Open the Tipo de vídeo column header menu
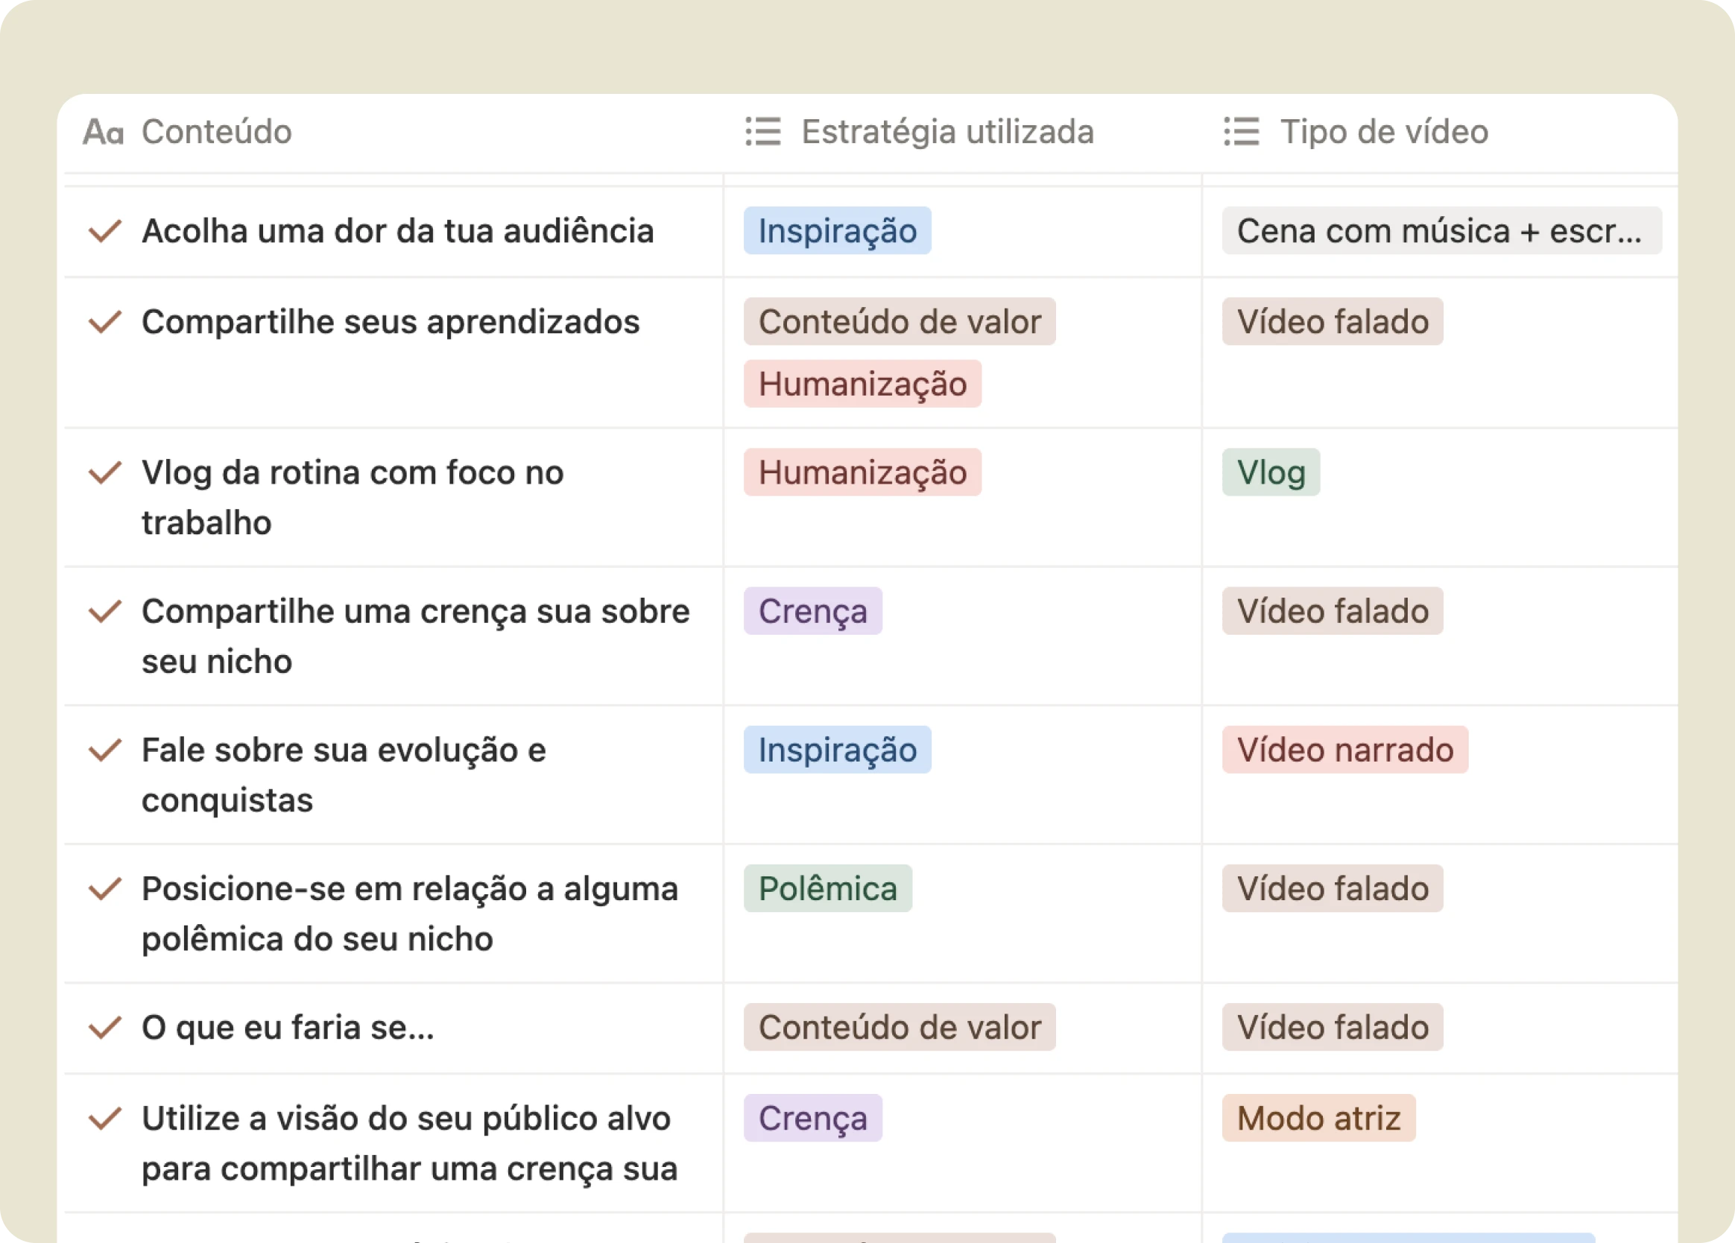The height and width of the screenshot is (1243, 1735). coord(1384,132)
